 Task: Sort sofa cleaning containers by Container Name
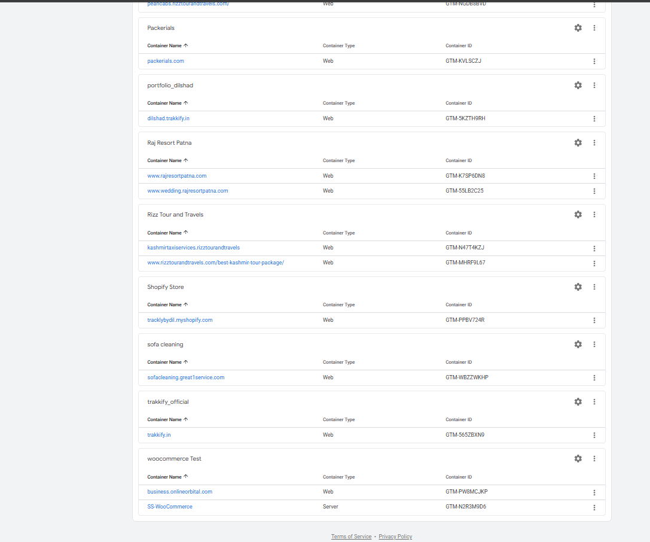pyautogui.click(x=167, y=362)
